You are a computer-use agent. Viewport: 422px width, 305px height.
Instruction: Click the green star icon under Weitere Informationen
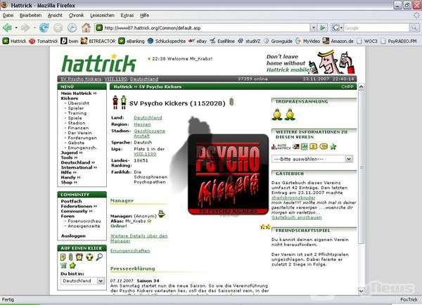point(333,147)
